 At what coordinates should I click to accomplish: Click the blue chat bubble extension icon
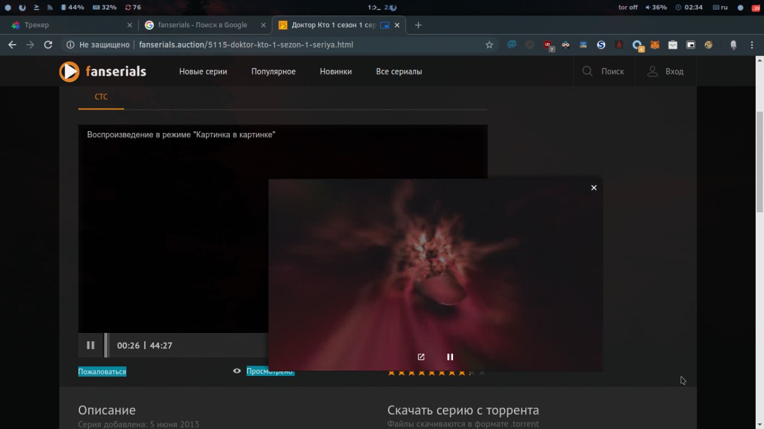pyautogui.click(x=512, y=45)
